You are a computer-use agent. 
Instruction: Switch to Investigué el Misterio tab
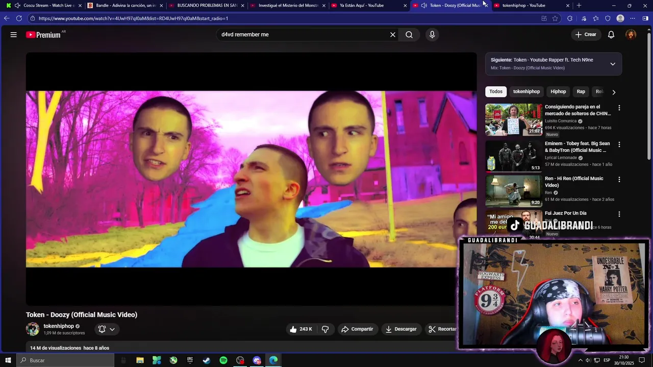[288, 6]
